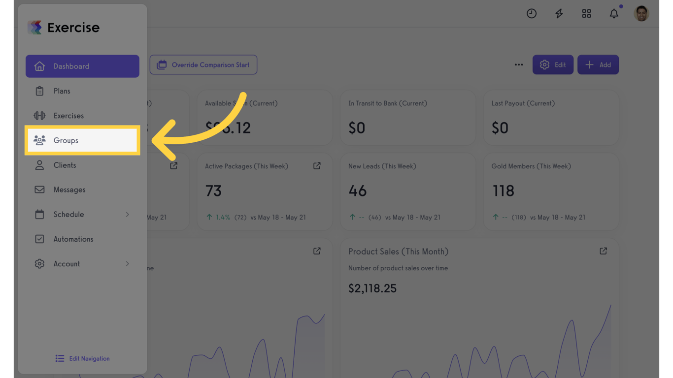Click the lightning bolt quick actions icon
Screen dimensions: 673x378
point(559,14)
